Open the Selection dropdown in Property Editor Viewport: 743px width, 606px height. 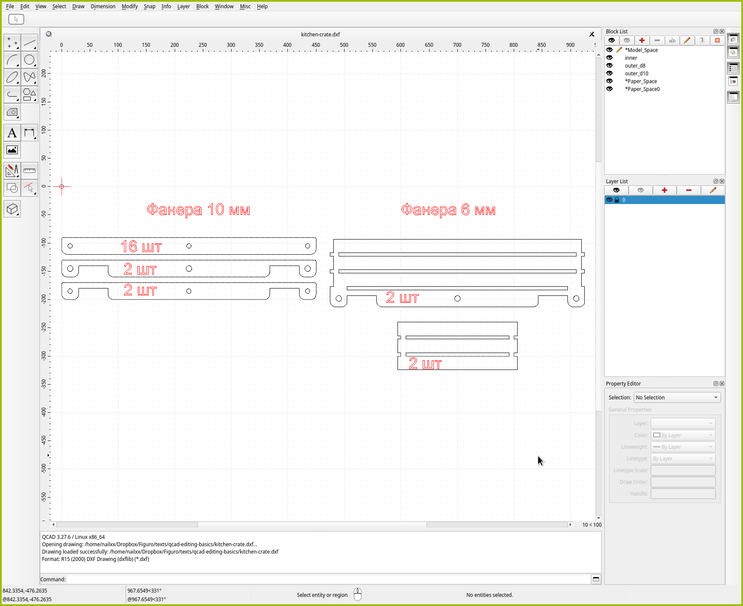pyautogui.click(x=677, y=398)
